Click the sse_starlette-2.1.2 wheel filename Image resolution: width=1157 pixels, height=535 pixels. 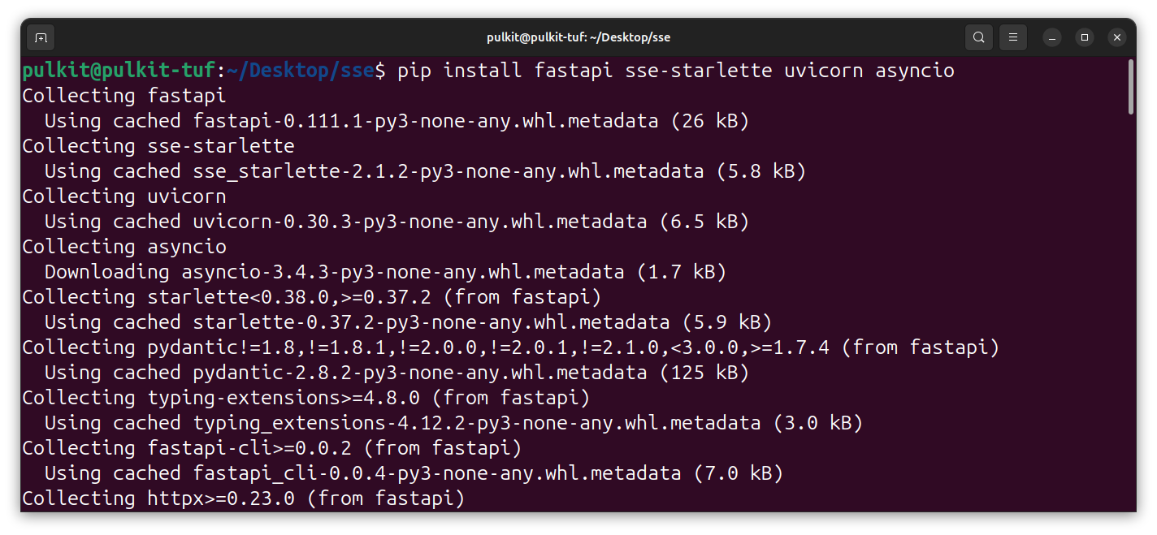448,171
